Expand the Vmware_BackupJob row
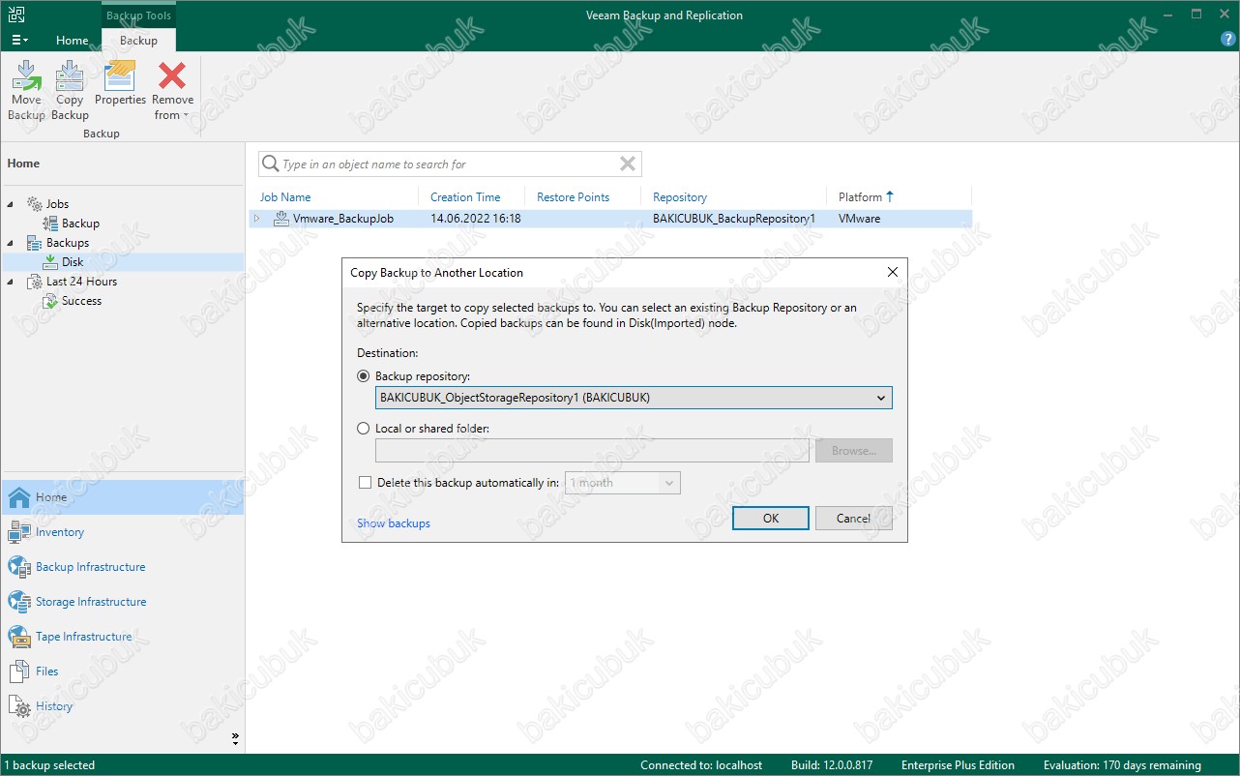 257,219
